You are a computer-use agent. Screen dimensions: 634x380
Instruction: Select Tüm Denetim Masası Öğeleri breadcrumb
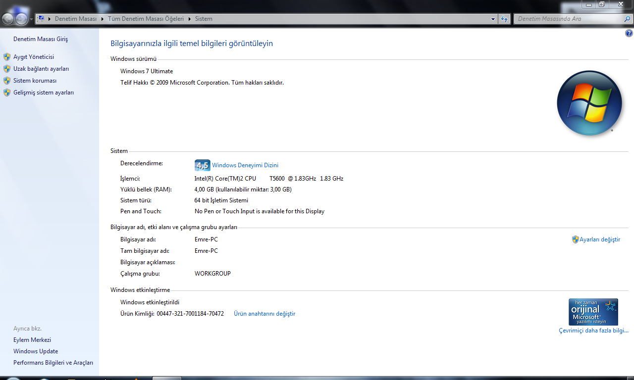pyautogui.click(x=146, y=19)
